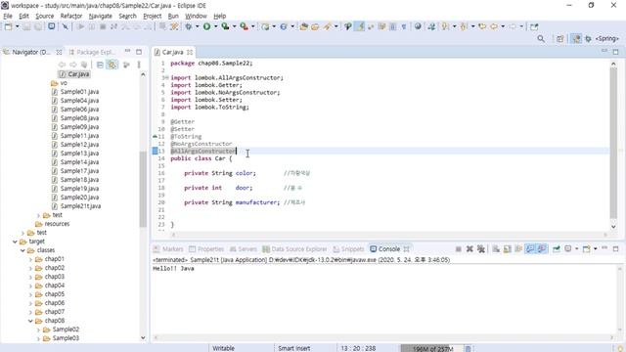This screenshot has height=352, width=626.
Task: Click the Coverage run icon
Action: click(225, 26)
